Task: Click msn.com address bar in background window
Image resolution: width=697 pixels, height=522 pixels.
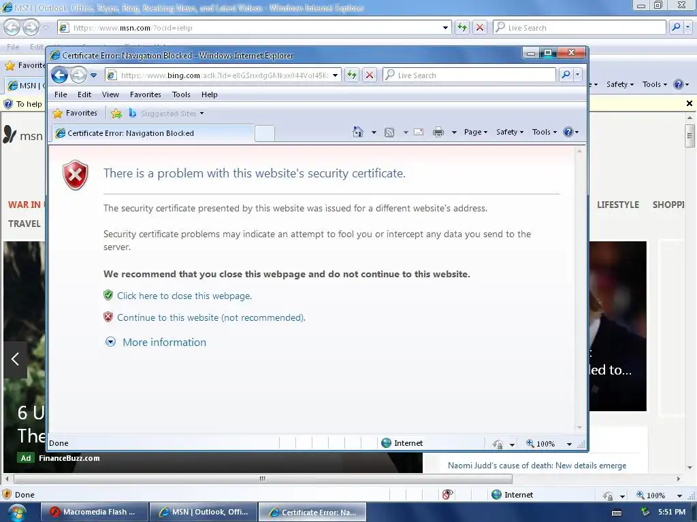Action: pyautogui.click(x=255, y=27)
